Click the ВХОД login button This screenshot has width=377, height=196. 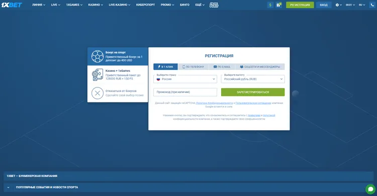(324, 5)
